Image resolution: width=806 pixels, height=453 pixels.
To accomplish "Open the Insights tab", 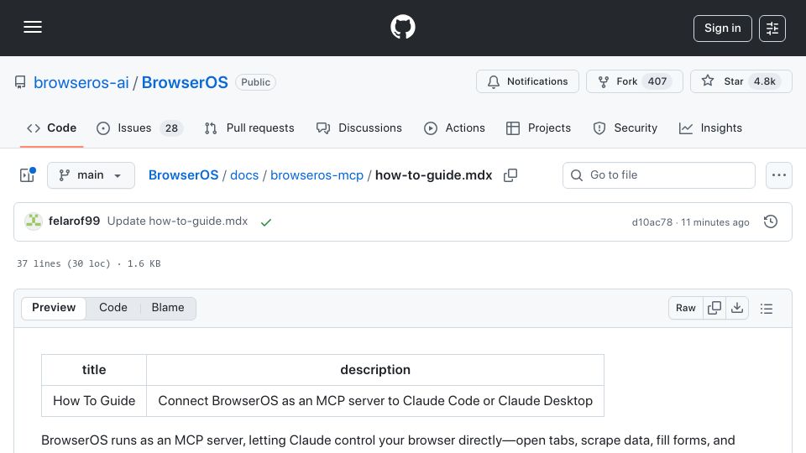I will click(x=710, y=128).
